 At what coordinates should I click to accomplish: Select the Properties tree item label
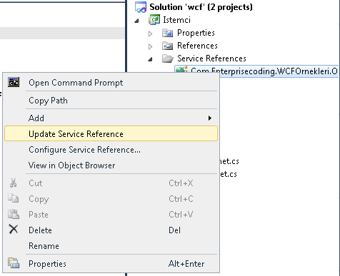196,33
